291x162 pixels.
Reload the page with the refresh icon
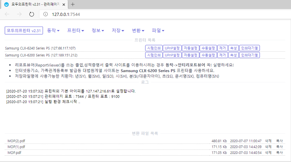tap(31, 14)
